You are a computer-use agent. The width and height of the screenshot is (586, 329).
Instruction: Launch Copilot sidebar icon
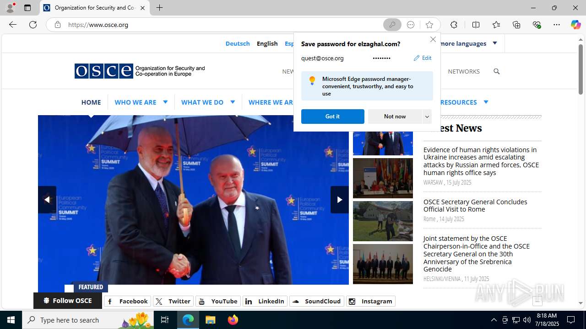click(575, 25)
